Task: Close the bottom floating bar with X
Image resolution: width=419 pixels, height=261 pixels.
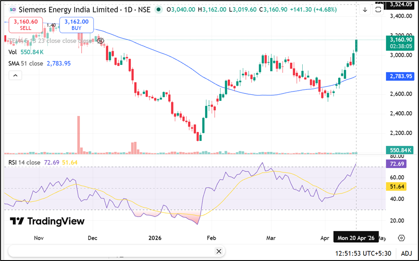Action: click(218, 252)
